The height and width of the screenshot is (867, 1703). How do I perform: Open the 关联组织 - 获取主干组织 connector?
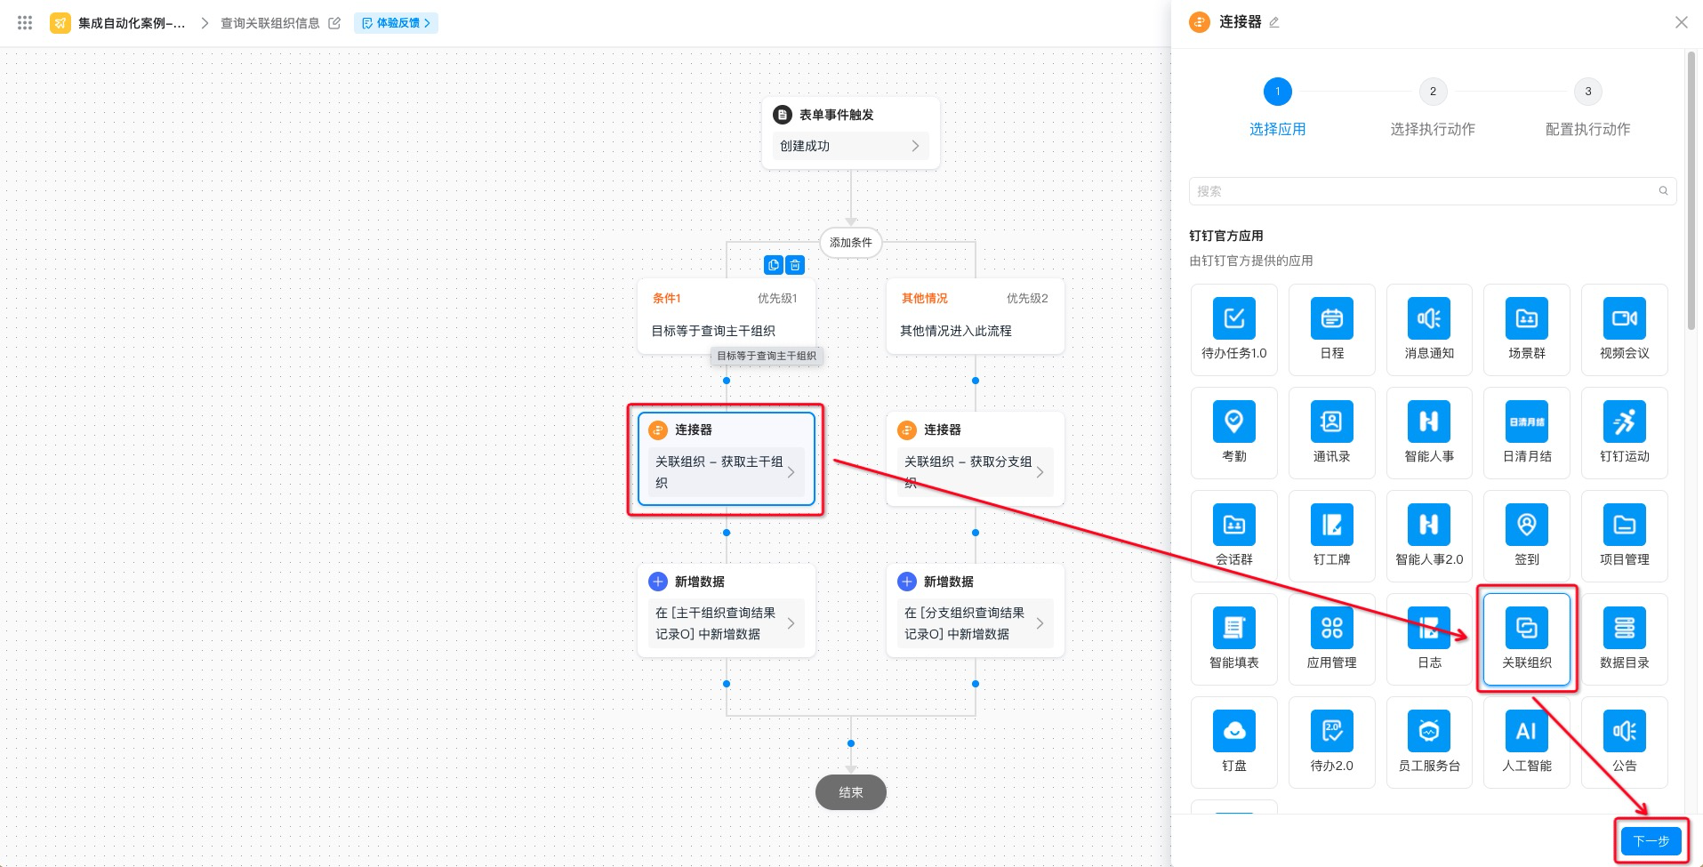click(727, 472)
